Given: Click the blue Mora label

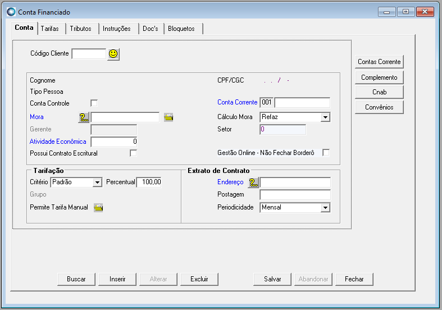Looking at the screenshot, I should point(37,117).
